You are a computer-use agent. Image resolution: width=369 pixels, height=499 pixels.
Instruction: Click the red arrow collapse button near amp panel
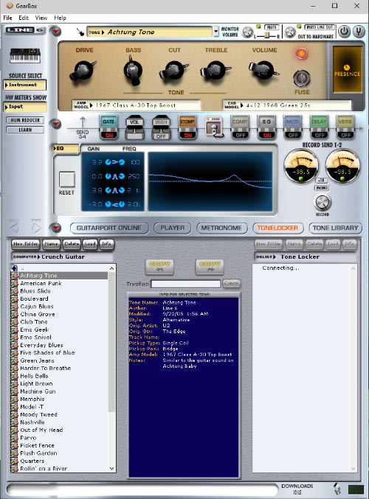[x=56, y=31]
